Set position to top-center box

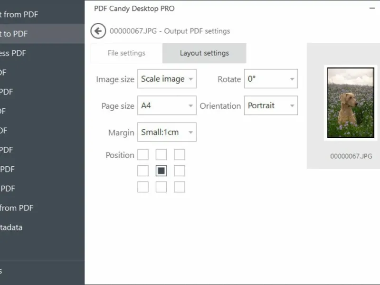click(161, 155)
